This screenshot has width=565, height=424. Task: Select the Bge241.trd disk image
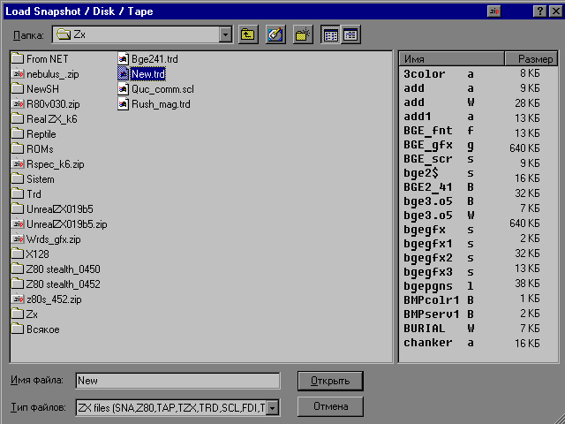154,59
